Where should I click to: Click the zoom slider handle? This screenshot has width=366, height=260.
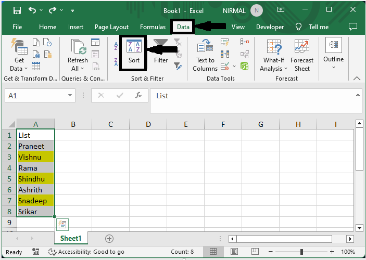click(x=301, y=252)
